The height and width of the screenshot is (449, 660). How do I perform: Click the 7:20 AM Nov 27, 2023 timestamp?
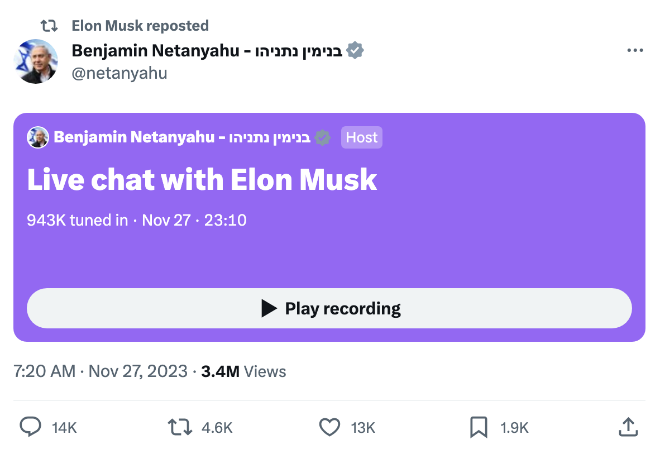(x=101, y=372)
